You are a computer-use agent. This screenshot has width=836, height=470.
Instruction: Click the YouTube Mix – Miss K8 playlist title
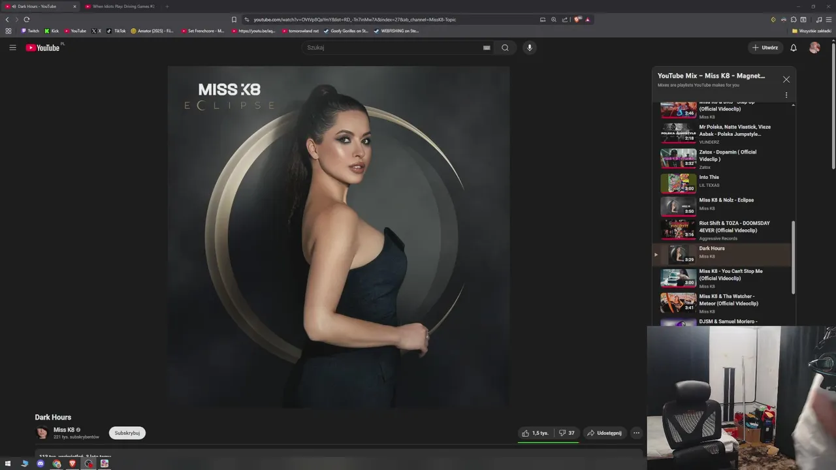(711, 76)
